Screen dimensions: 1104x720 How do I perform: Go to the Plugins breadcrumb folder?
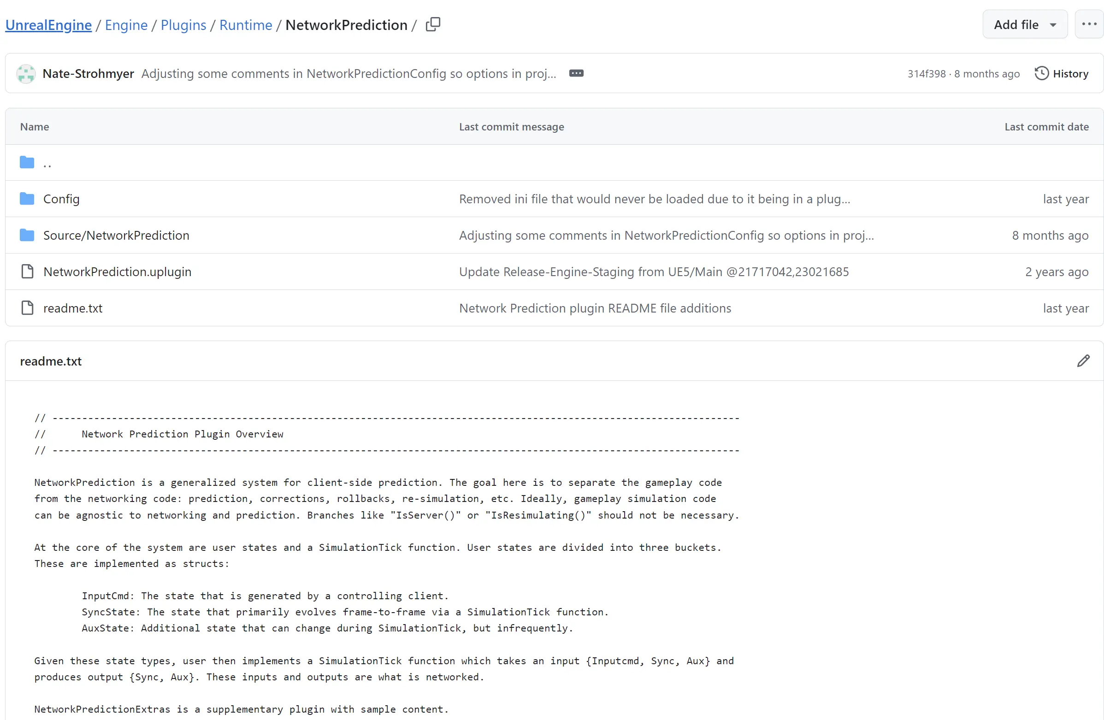[x=183, y=25]
